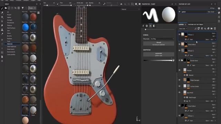
Task: Select Brushes shelf category
Action: point(9,36)
